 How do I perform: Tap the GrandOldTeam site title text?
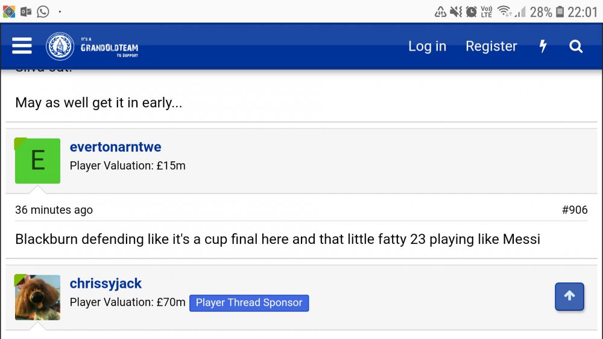(109, 48)
